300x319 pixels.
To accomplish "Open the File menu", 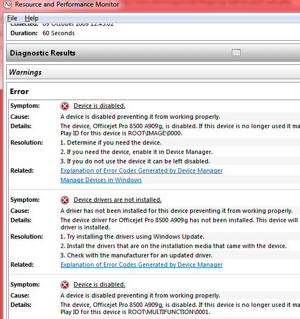I will pyautogui.click(x=12, y=18).
